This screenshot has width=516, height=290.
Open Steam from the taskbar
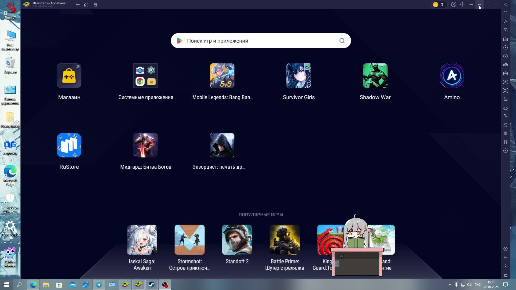coord(152,285)
